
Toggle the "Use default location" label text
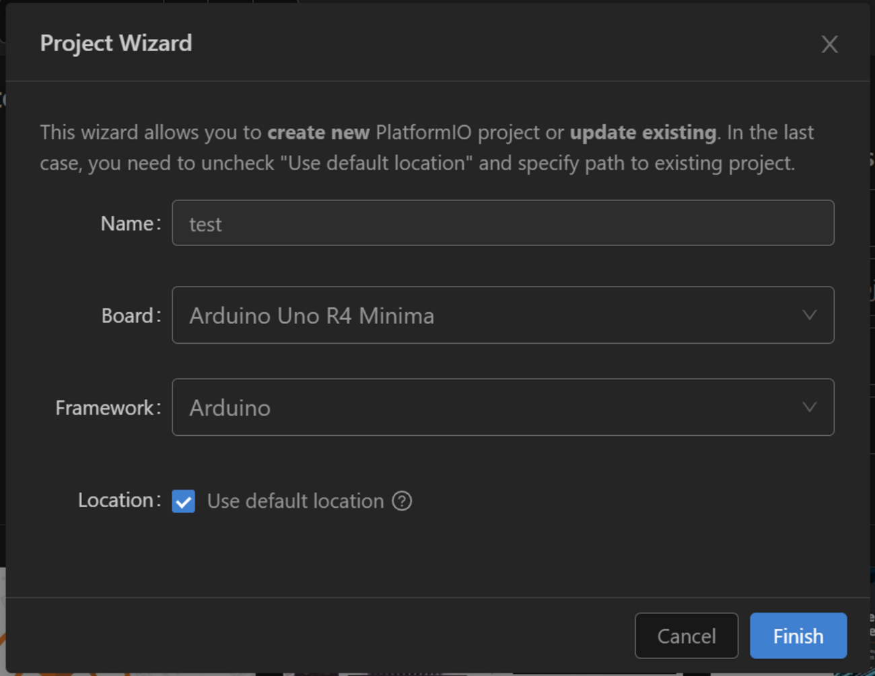click(295, 501)
